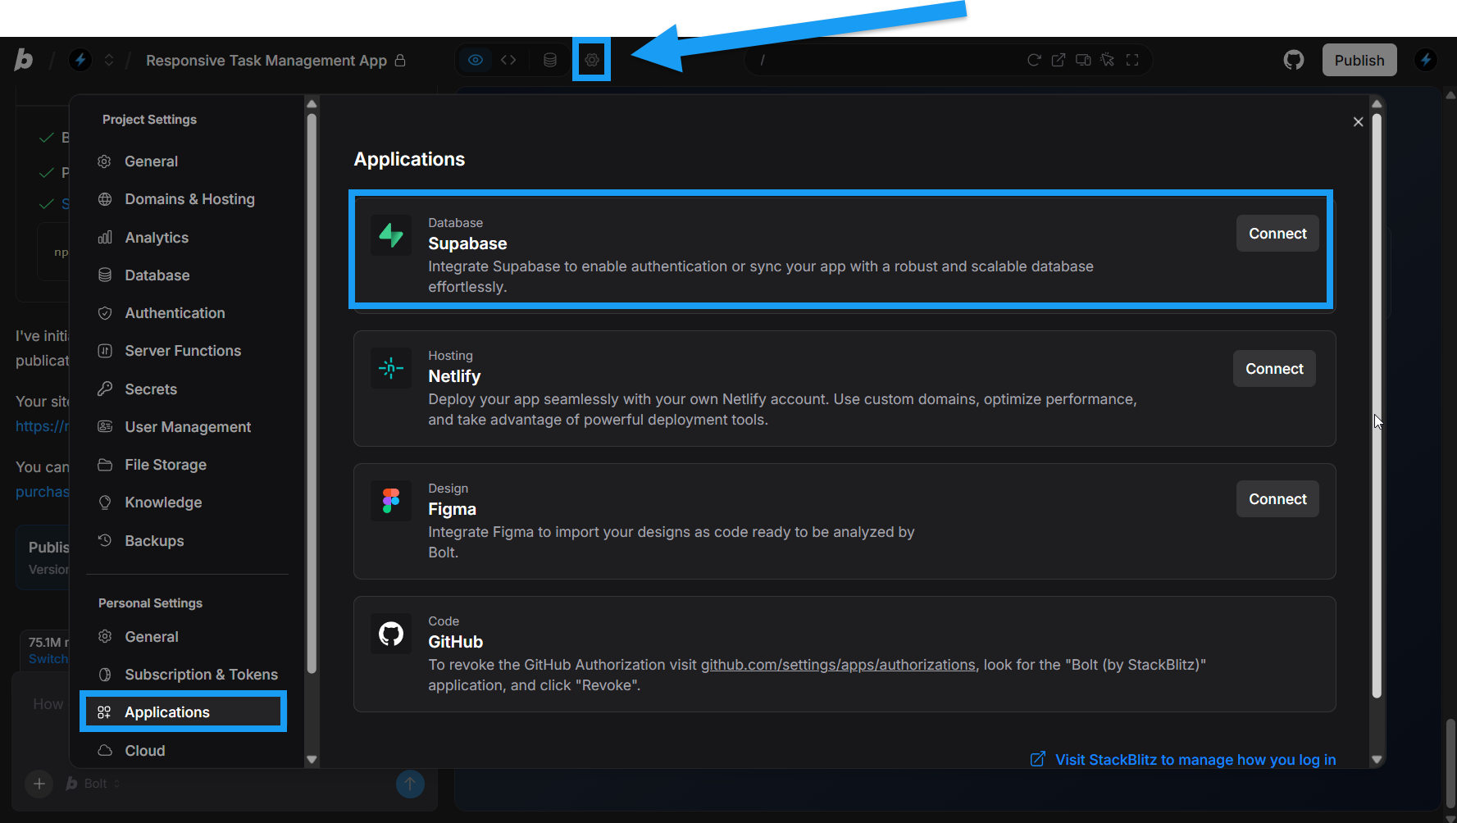Click the Bolt logo in top-left corner
Screen dimensions: 1457x823
click(x=24, y=60)
